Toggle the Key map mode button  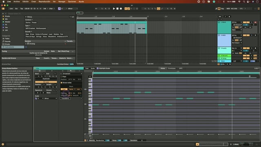click(222, 9)
